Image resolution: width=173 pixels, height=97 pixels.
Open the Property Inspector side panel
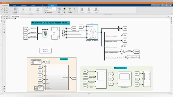(172, 20)
